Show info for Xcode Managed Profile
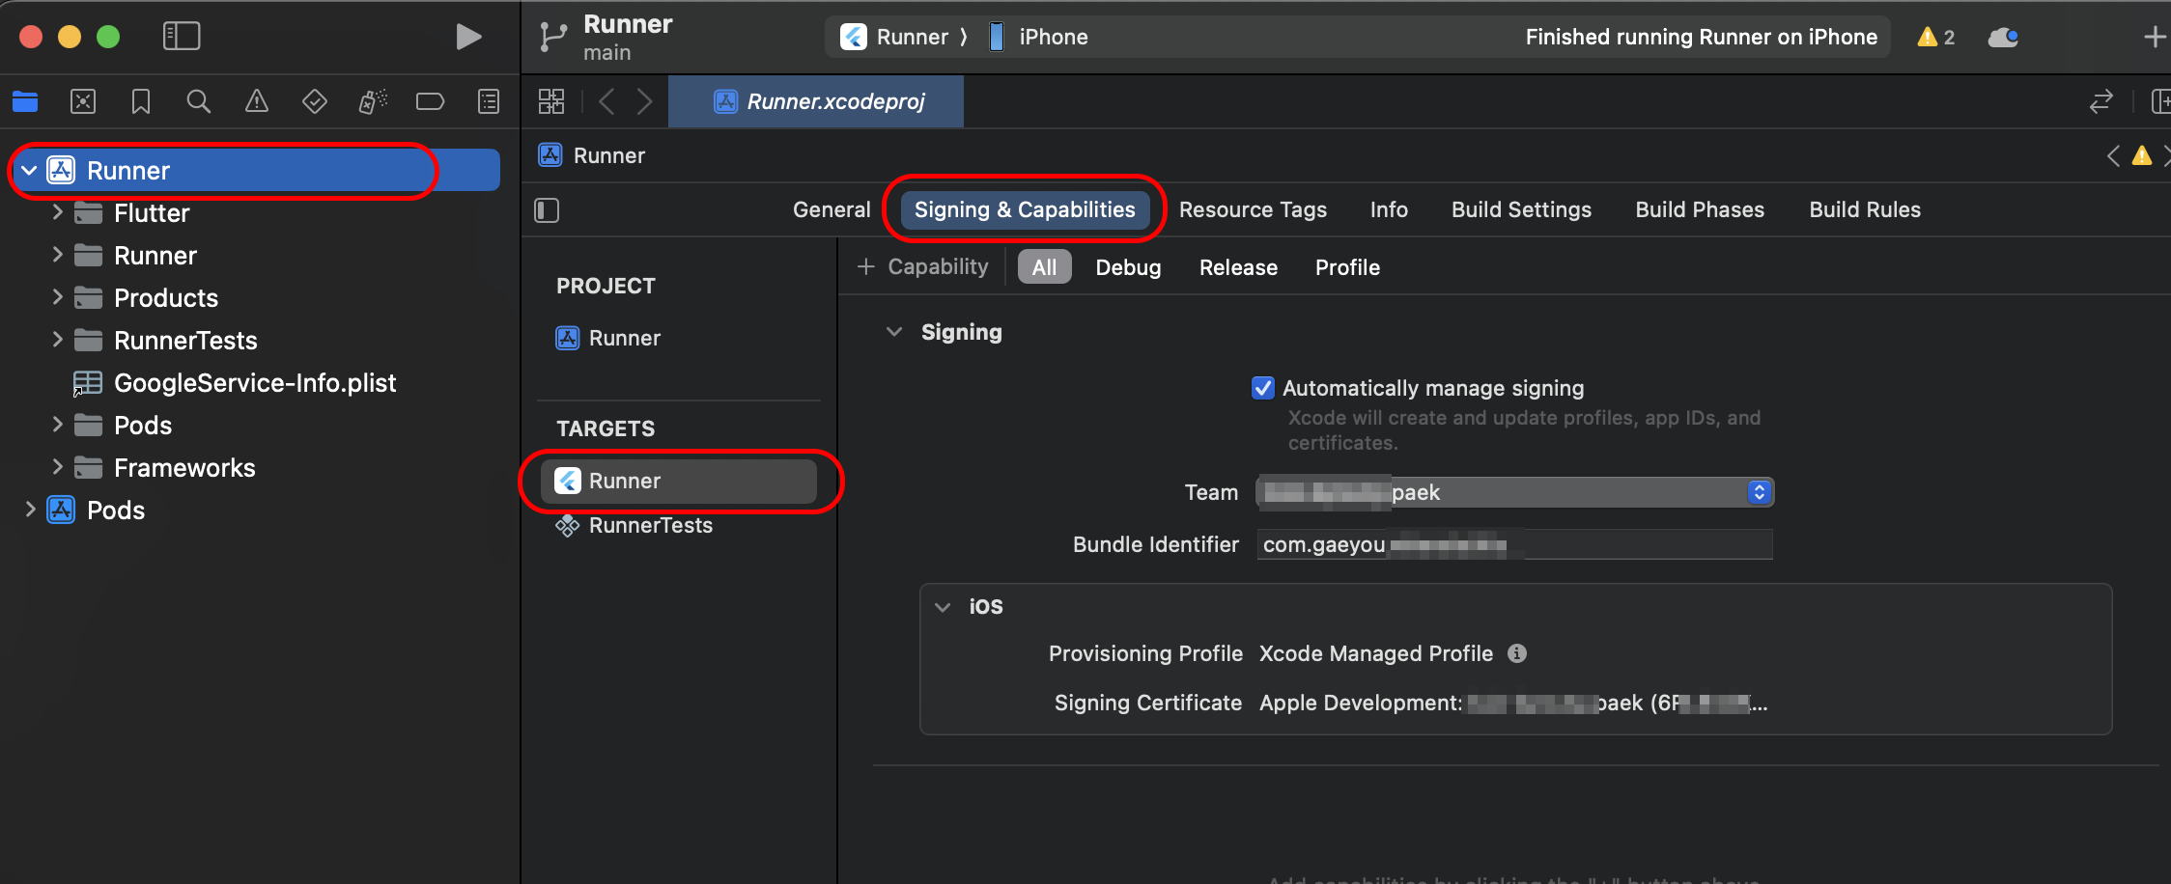2171x884 pixels. [1517, 653]
